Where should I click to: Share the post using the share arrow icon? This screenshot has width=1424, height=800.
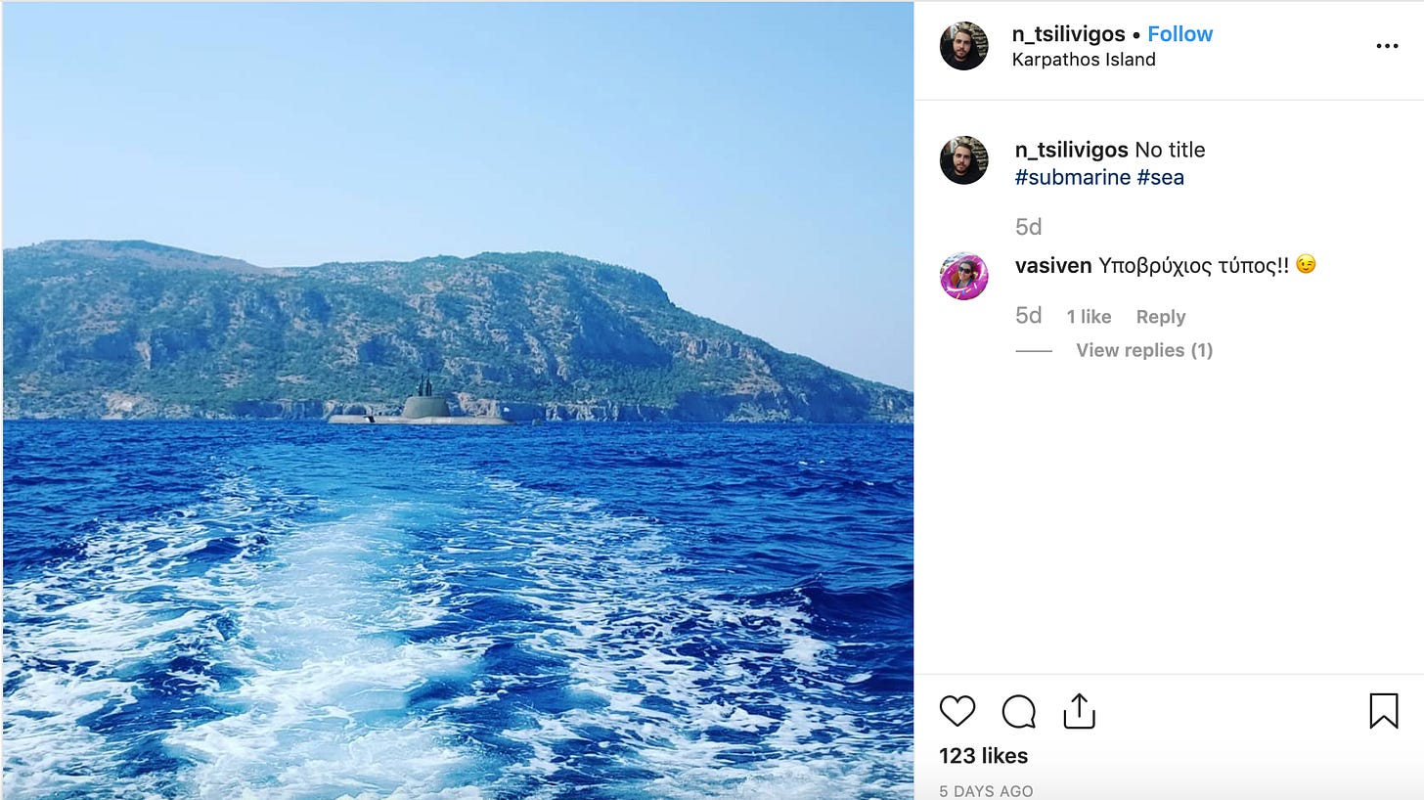click(1079, 711)
